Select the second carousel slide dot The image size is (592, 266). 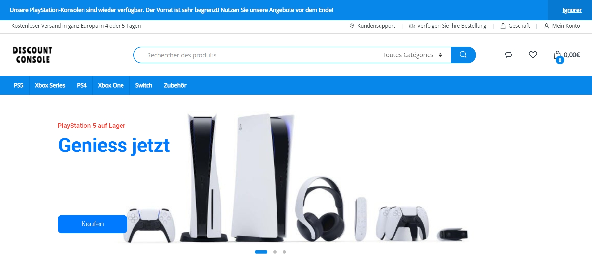click(x=275, y=252)
